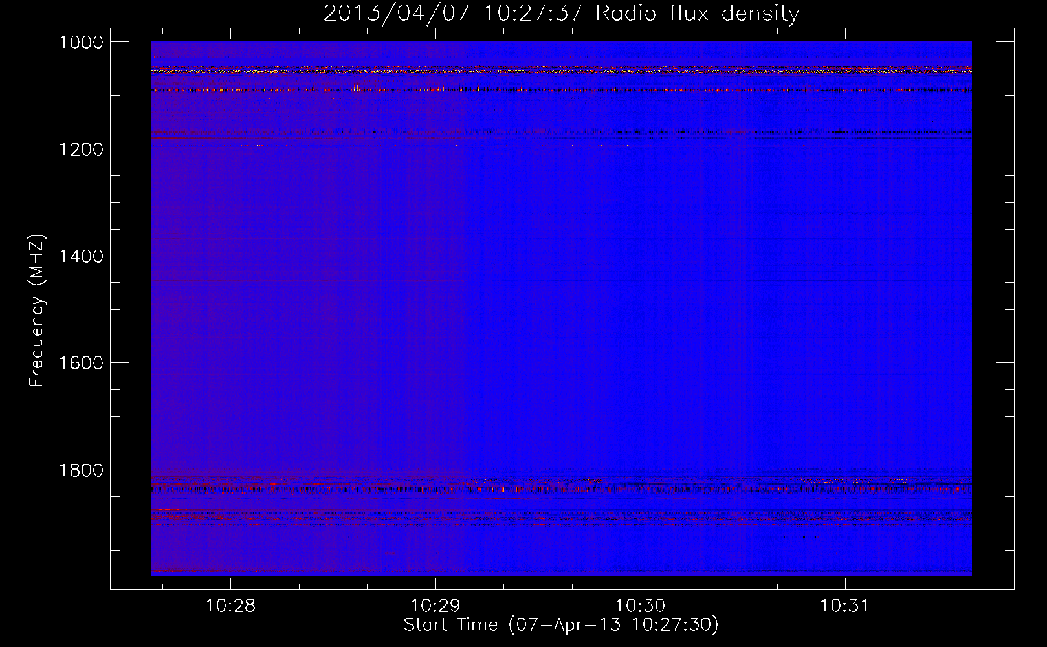
Task: Click the 'Start Time (07-Apr-13 10:27:30)' axis label
Action: coord(561,625)
